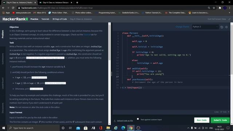Click the address bar URL
This screenshot has width=233, height=131.
click(x=57, y=8)
